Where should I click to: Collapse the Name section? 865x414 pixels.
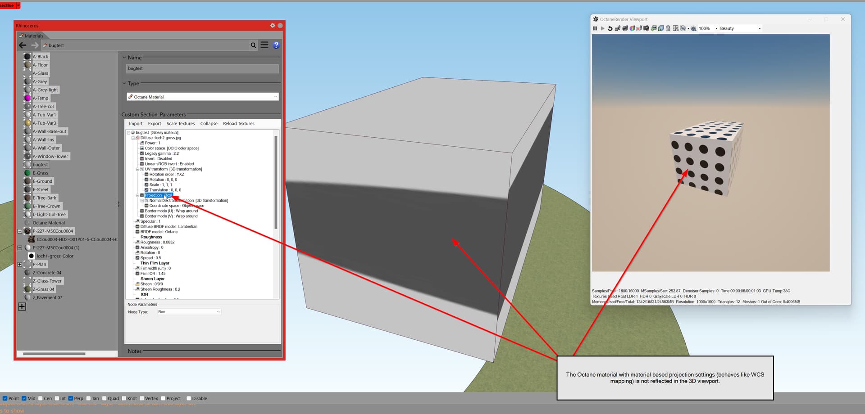coord(124,57)
